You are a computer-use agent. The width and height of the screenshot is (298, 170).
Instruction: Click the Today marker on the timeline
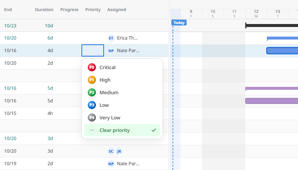point(179,23)
